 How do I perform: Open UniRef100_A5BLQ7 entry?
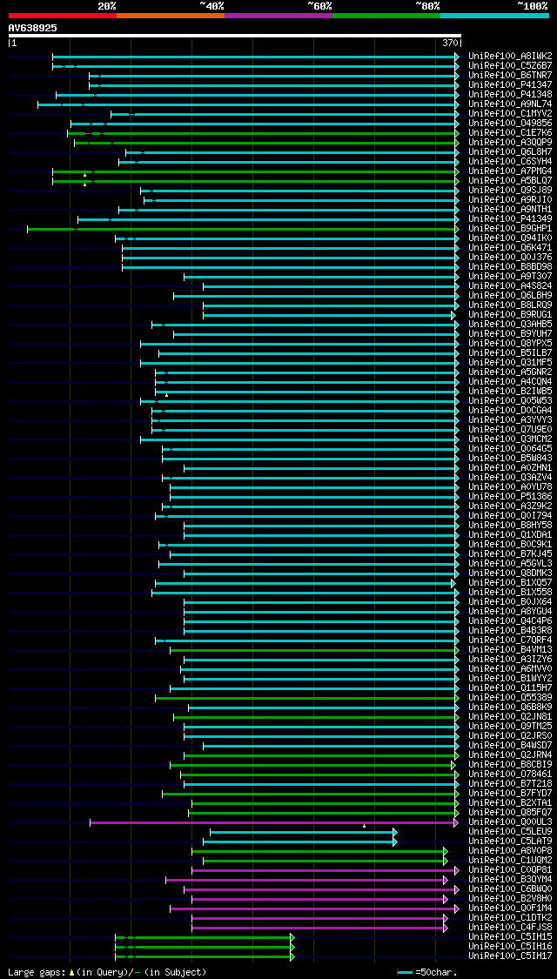tap(510, 181)
